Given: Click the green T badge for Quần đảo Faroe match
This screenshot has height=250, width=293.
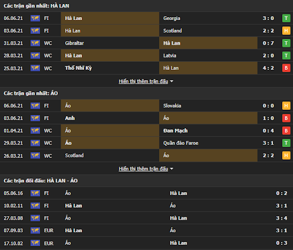Looking at the screenshot, I should (286, 143).
